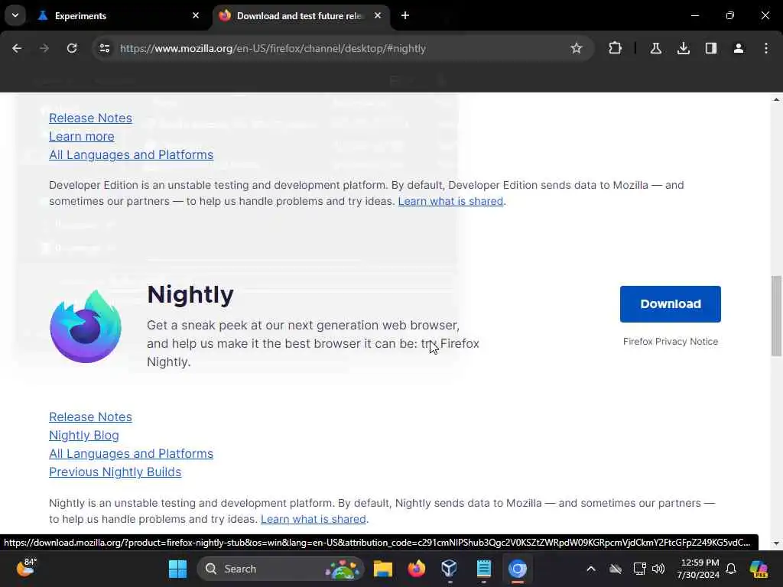The width and height of the screenshot is (783, 587).
Task: Switch to the Experiments tab
Action: coord(119,15)
